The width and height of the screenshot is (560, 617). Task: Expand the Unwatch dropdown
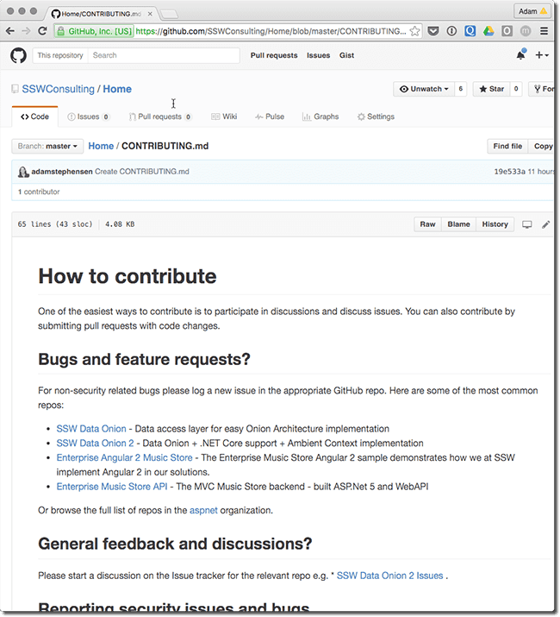tap(423, 89)
